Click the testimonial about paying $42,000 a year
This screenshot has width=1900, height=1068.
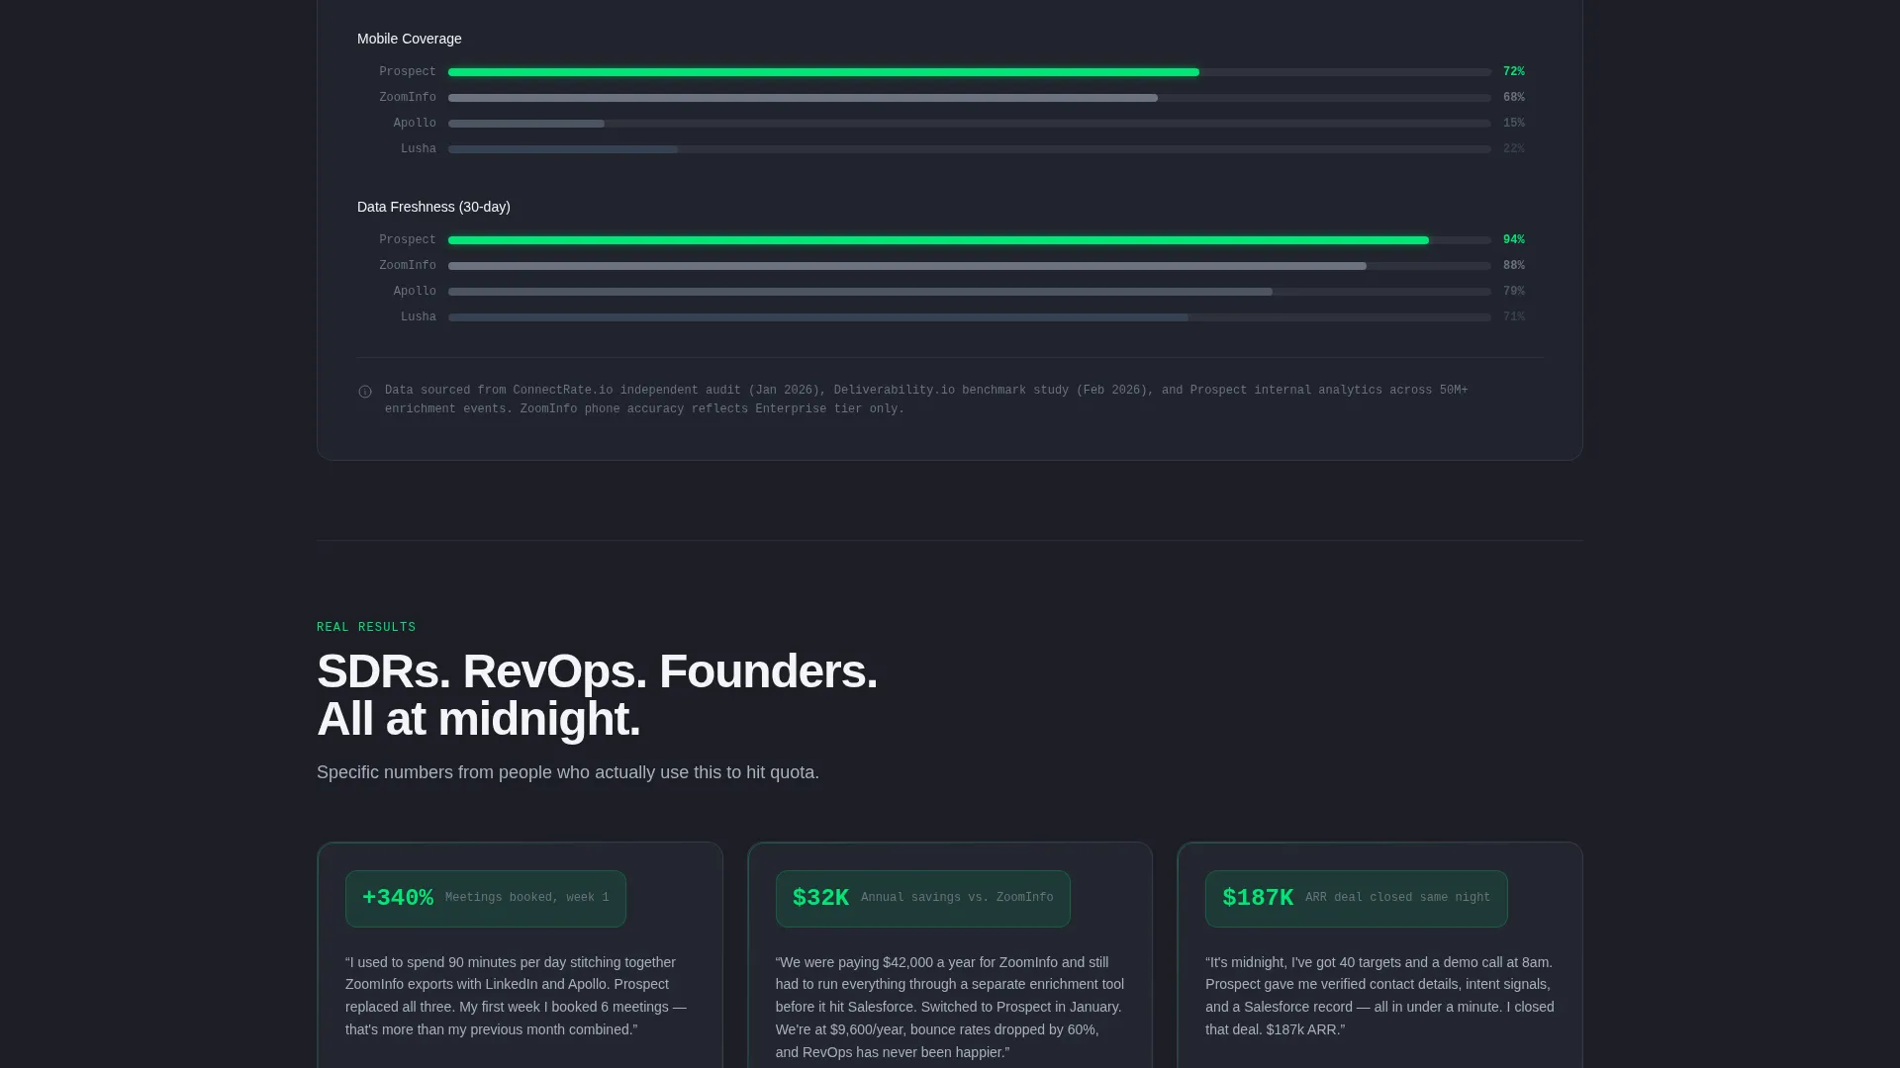point(950,1008)
